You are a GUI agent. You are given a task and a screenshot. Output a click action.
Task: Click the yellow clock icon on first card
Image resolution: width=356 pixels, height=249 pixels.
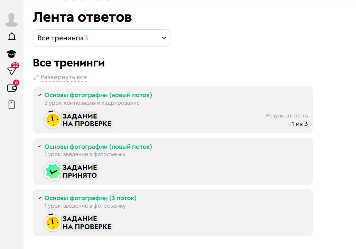(53, 120)
